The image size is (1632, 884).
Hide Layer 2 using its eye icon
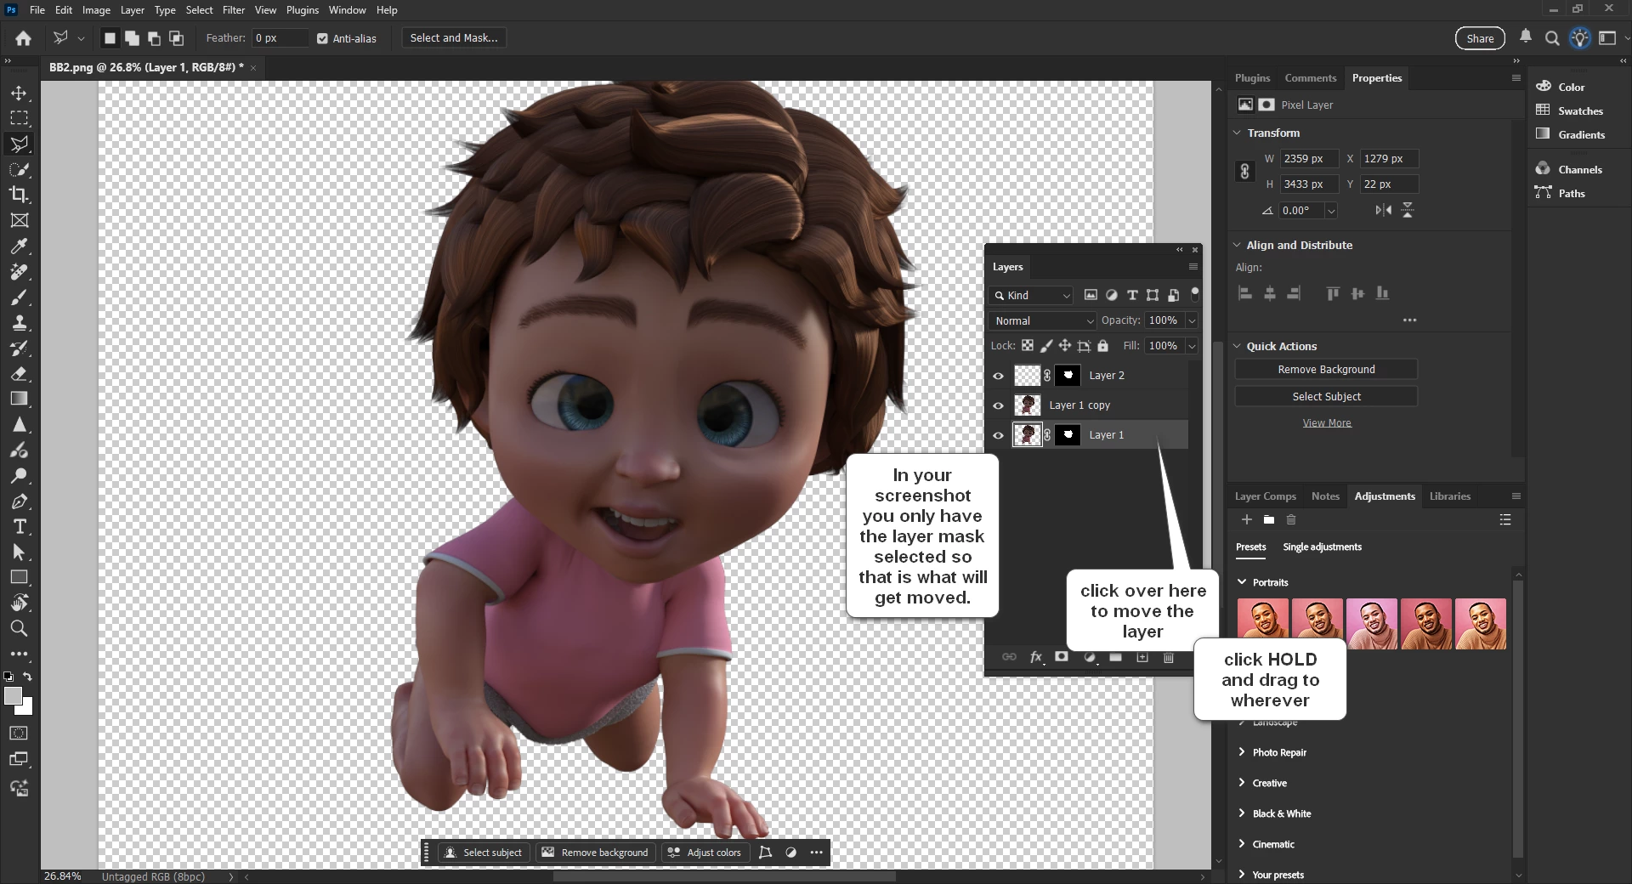coord(999,376)
